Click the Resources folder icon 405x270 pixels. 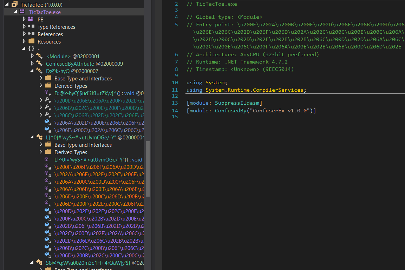coord(31,41)
